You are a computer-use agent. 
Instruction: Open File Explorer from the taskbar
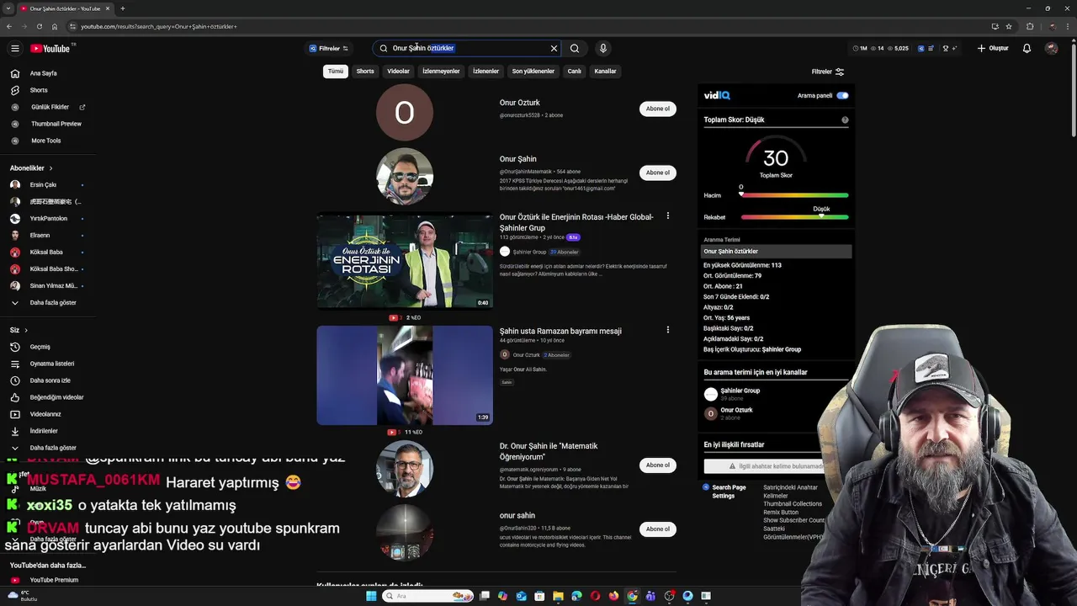pyautogui.click(x=558, y=596)
